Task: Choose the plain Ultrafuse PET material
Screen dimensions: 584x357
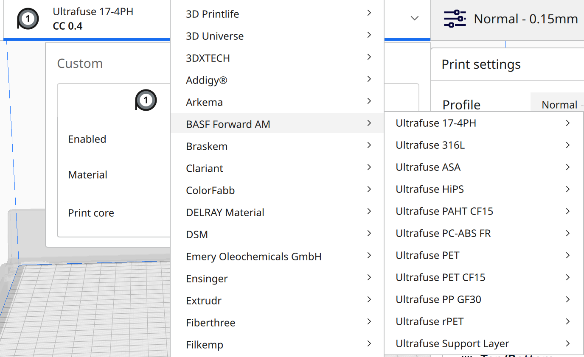Action: pos(484,255)
